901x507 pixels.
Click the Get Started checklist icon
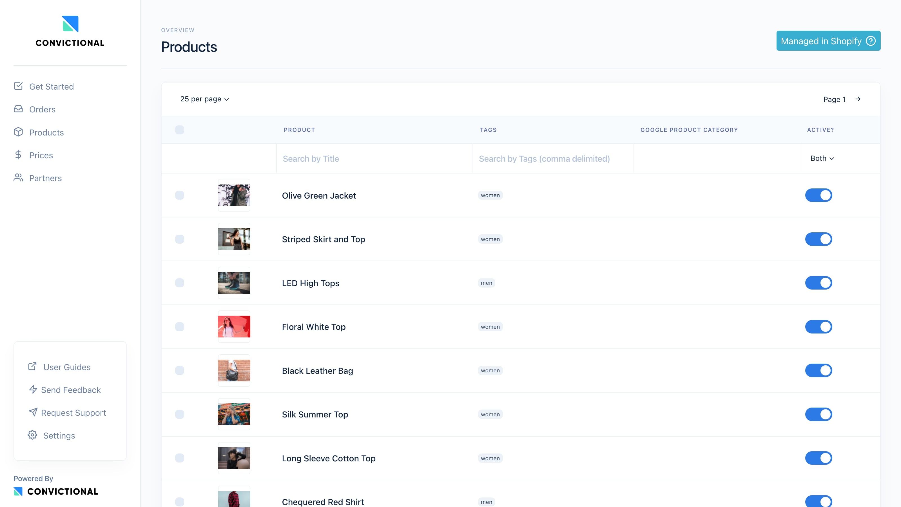tap(18, 86)
